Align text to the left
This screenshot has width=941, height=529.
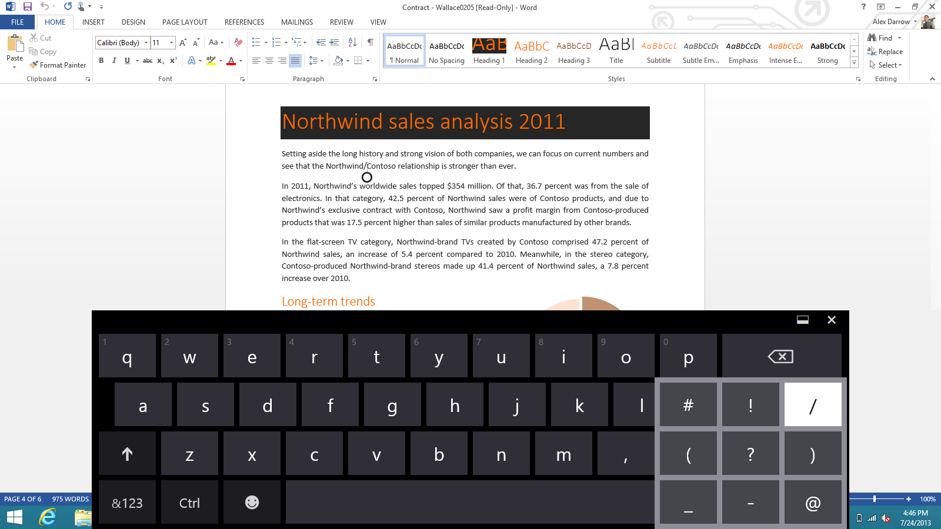pos(256,61)
